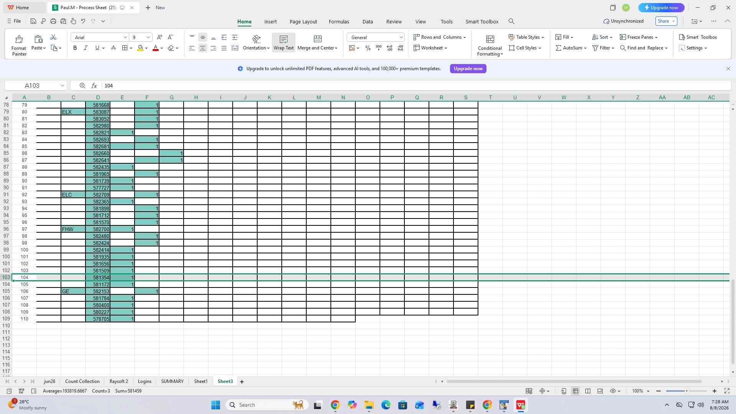Click the yellow fill color swatch
736x414 pixels.
click(x=140, y=48)
